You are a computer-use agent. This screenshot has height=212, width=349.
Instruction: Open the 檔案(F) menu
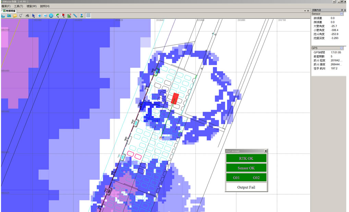point(6,6)
